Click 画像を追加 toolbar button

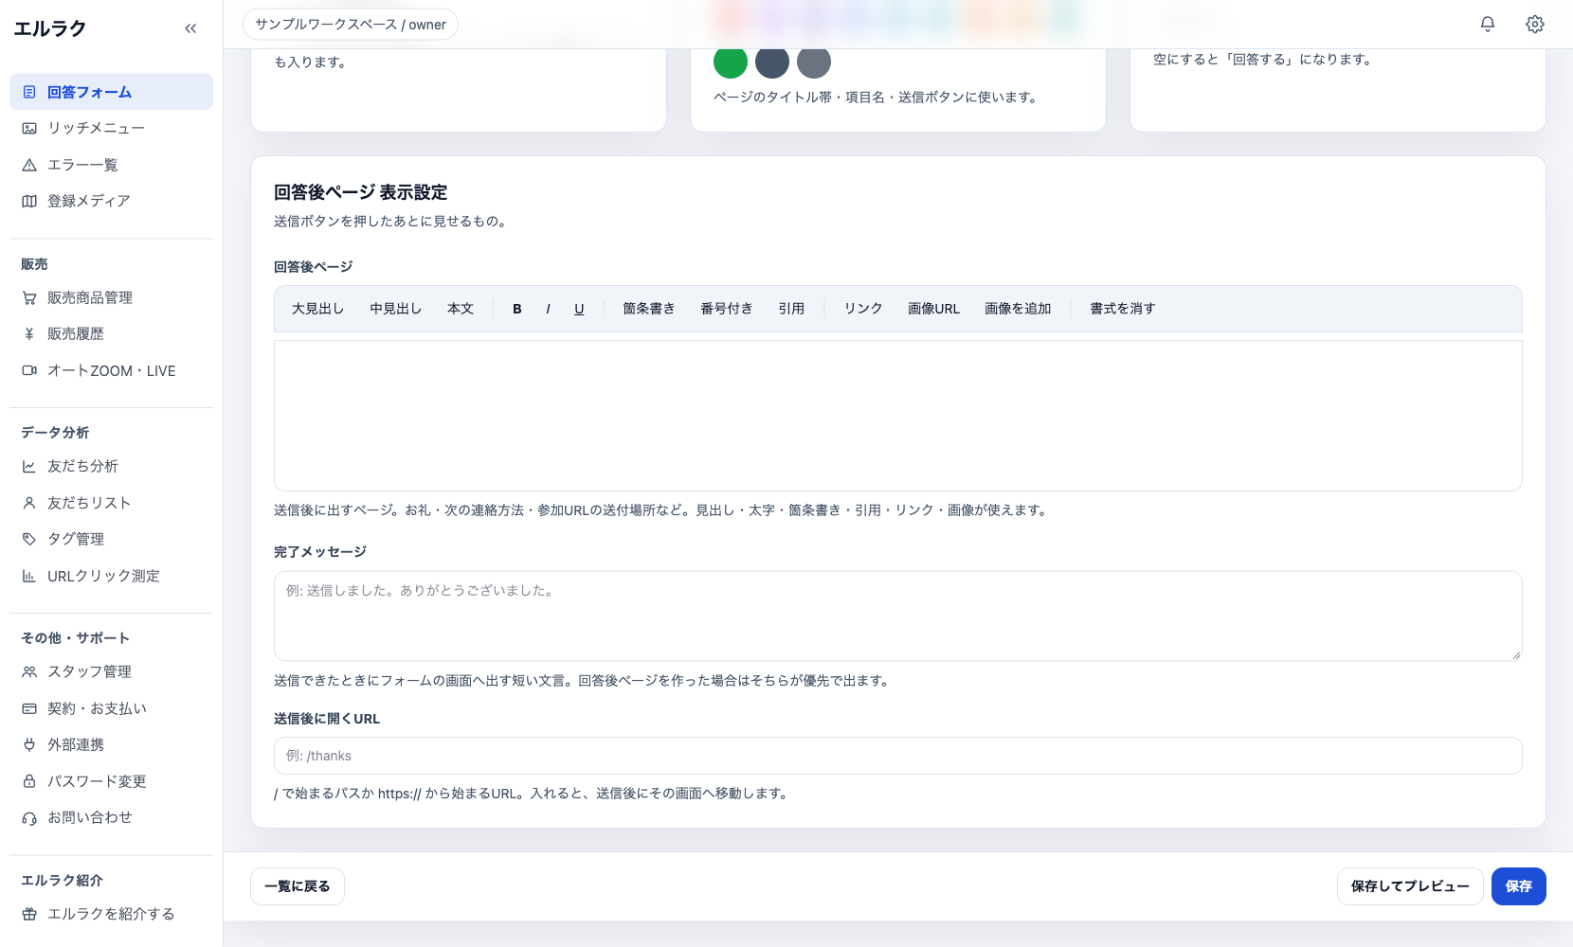click(x=1018, y=309)
